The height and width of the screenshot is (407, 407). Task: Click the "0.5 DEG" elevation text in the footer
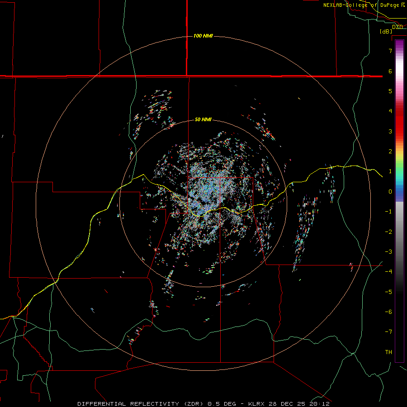222,404
